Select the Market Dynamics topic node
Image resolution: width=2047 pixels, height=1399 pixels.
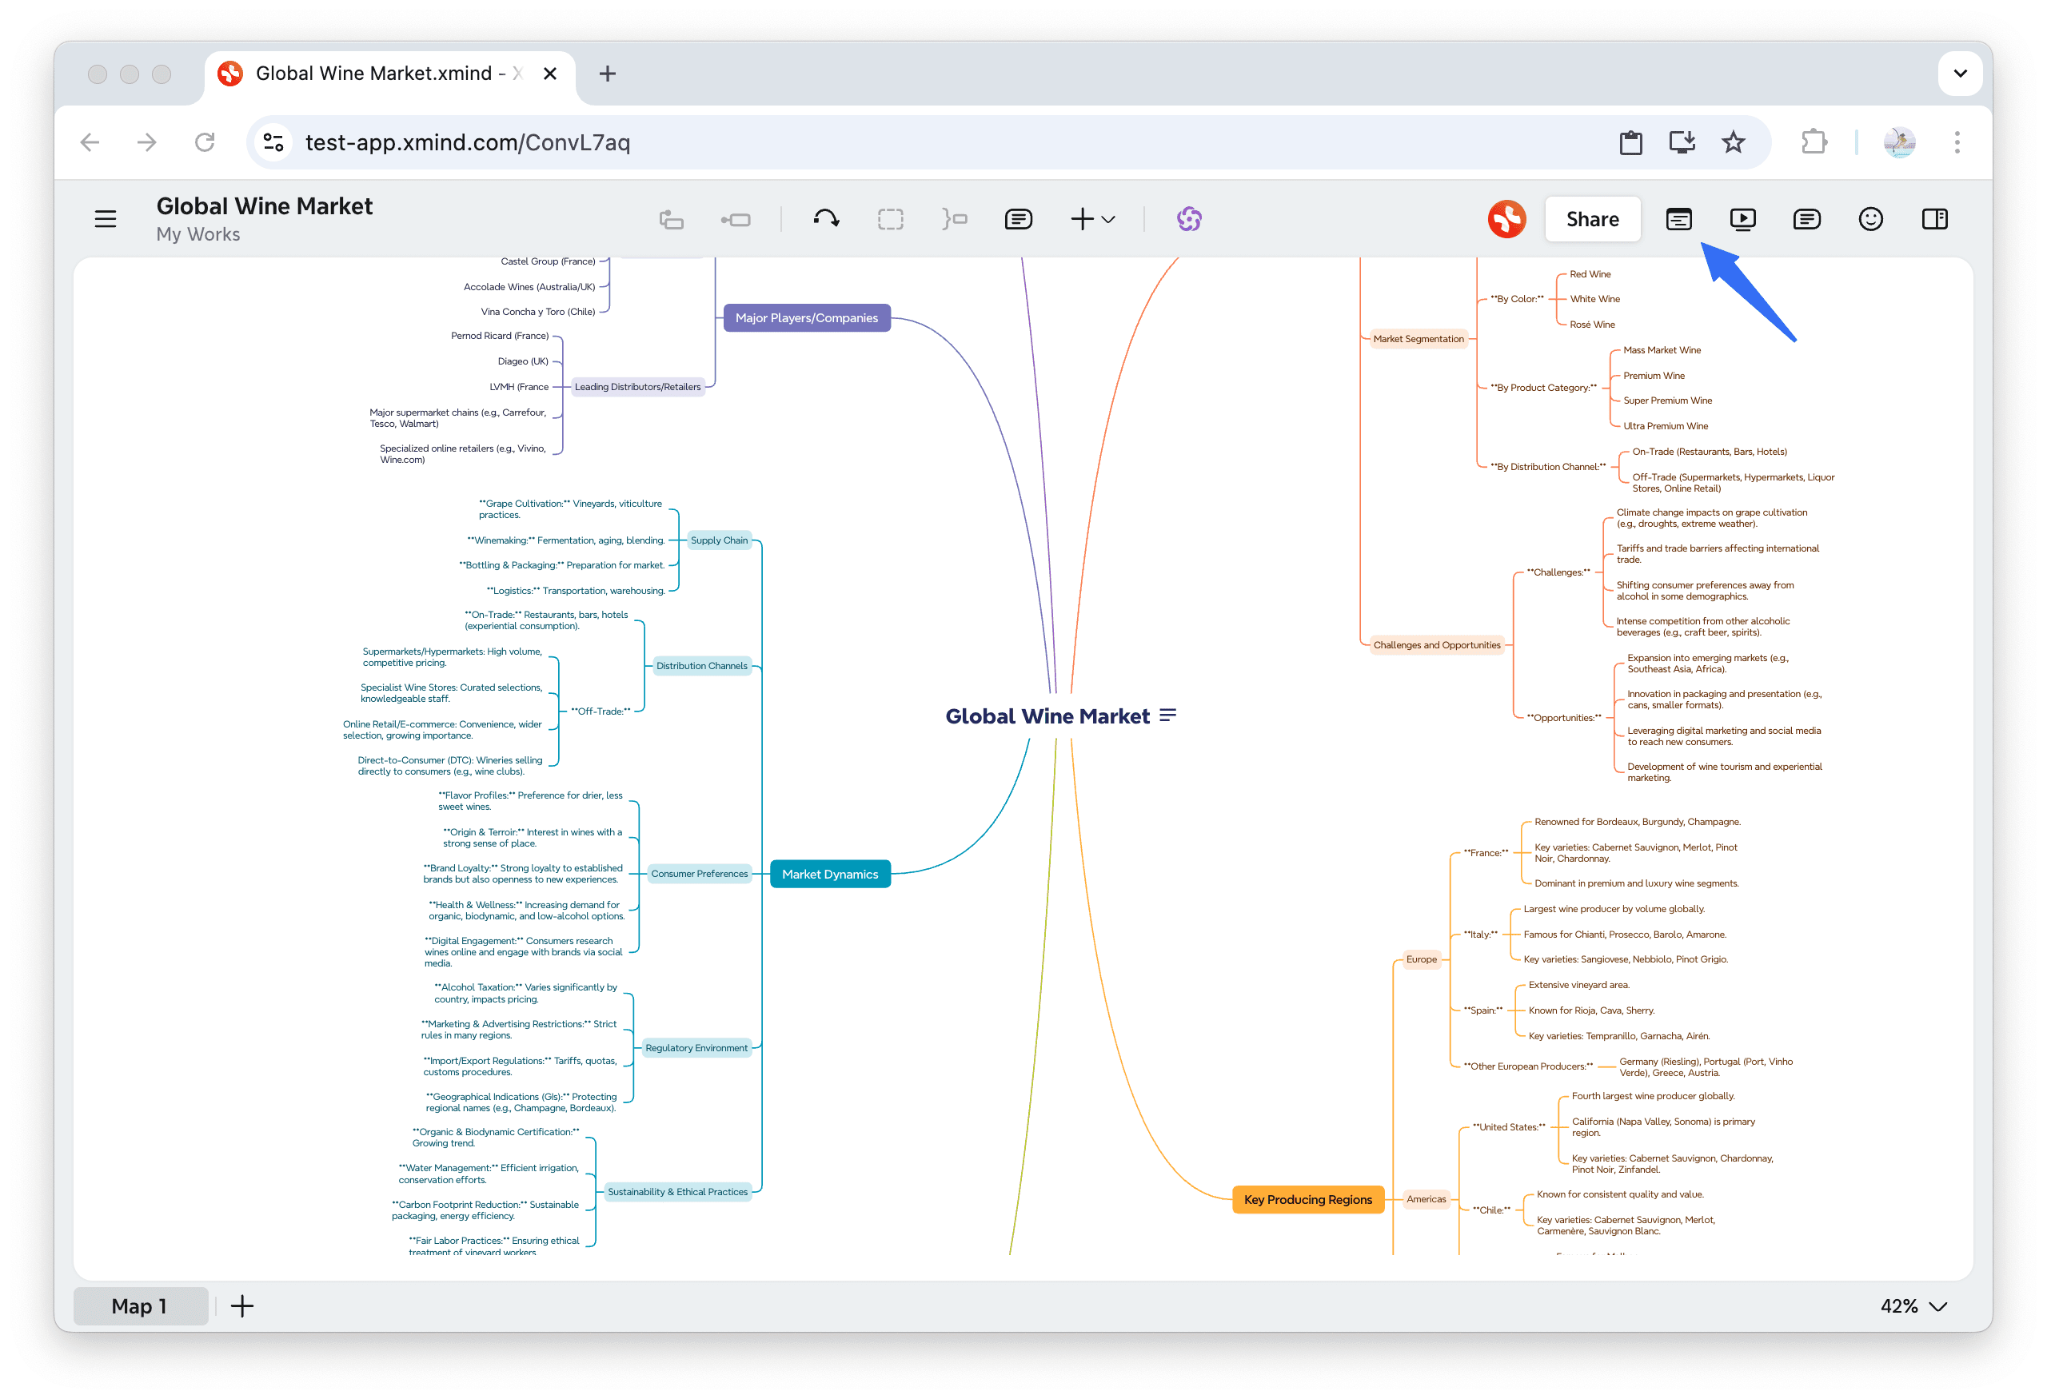829,874
